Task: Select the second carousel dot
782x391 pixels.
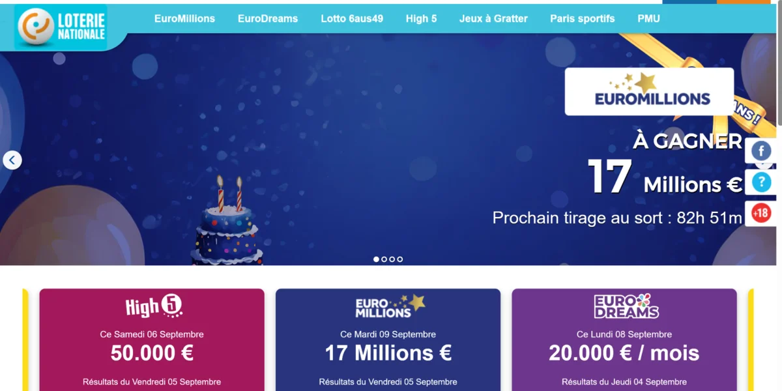Action: 384,259
